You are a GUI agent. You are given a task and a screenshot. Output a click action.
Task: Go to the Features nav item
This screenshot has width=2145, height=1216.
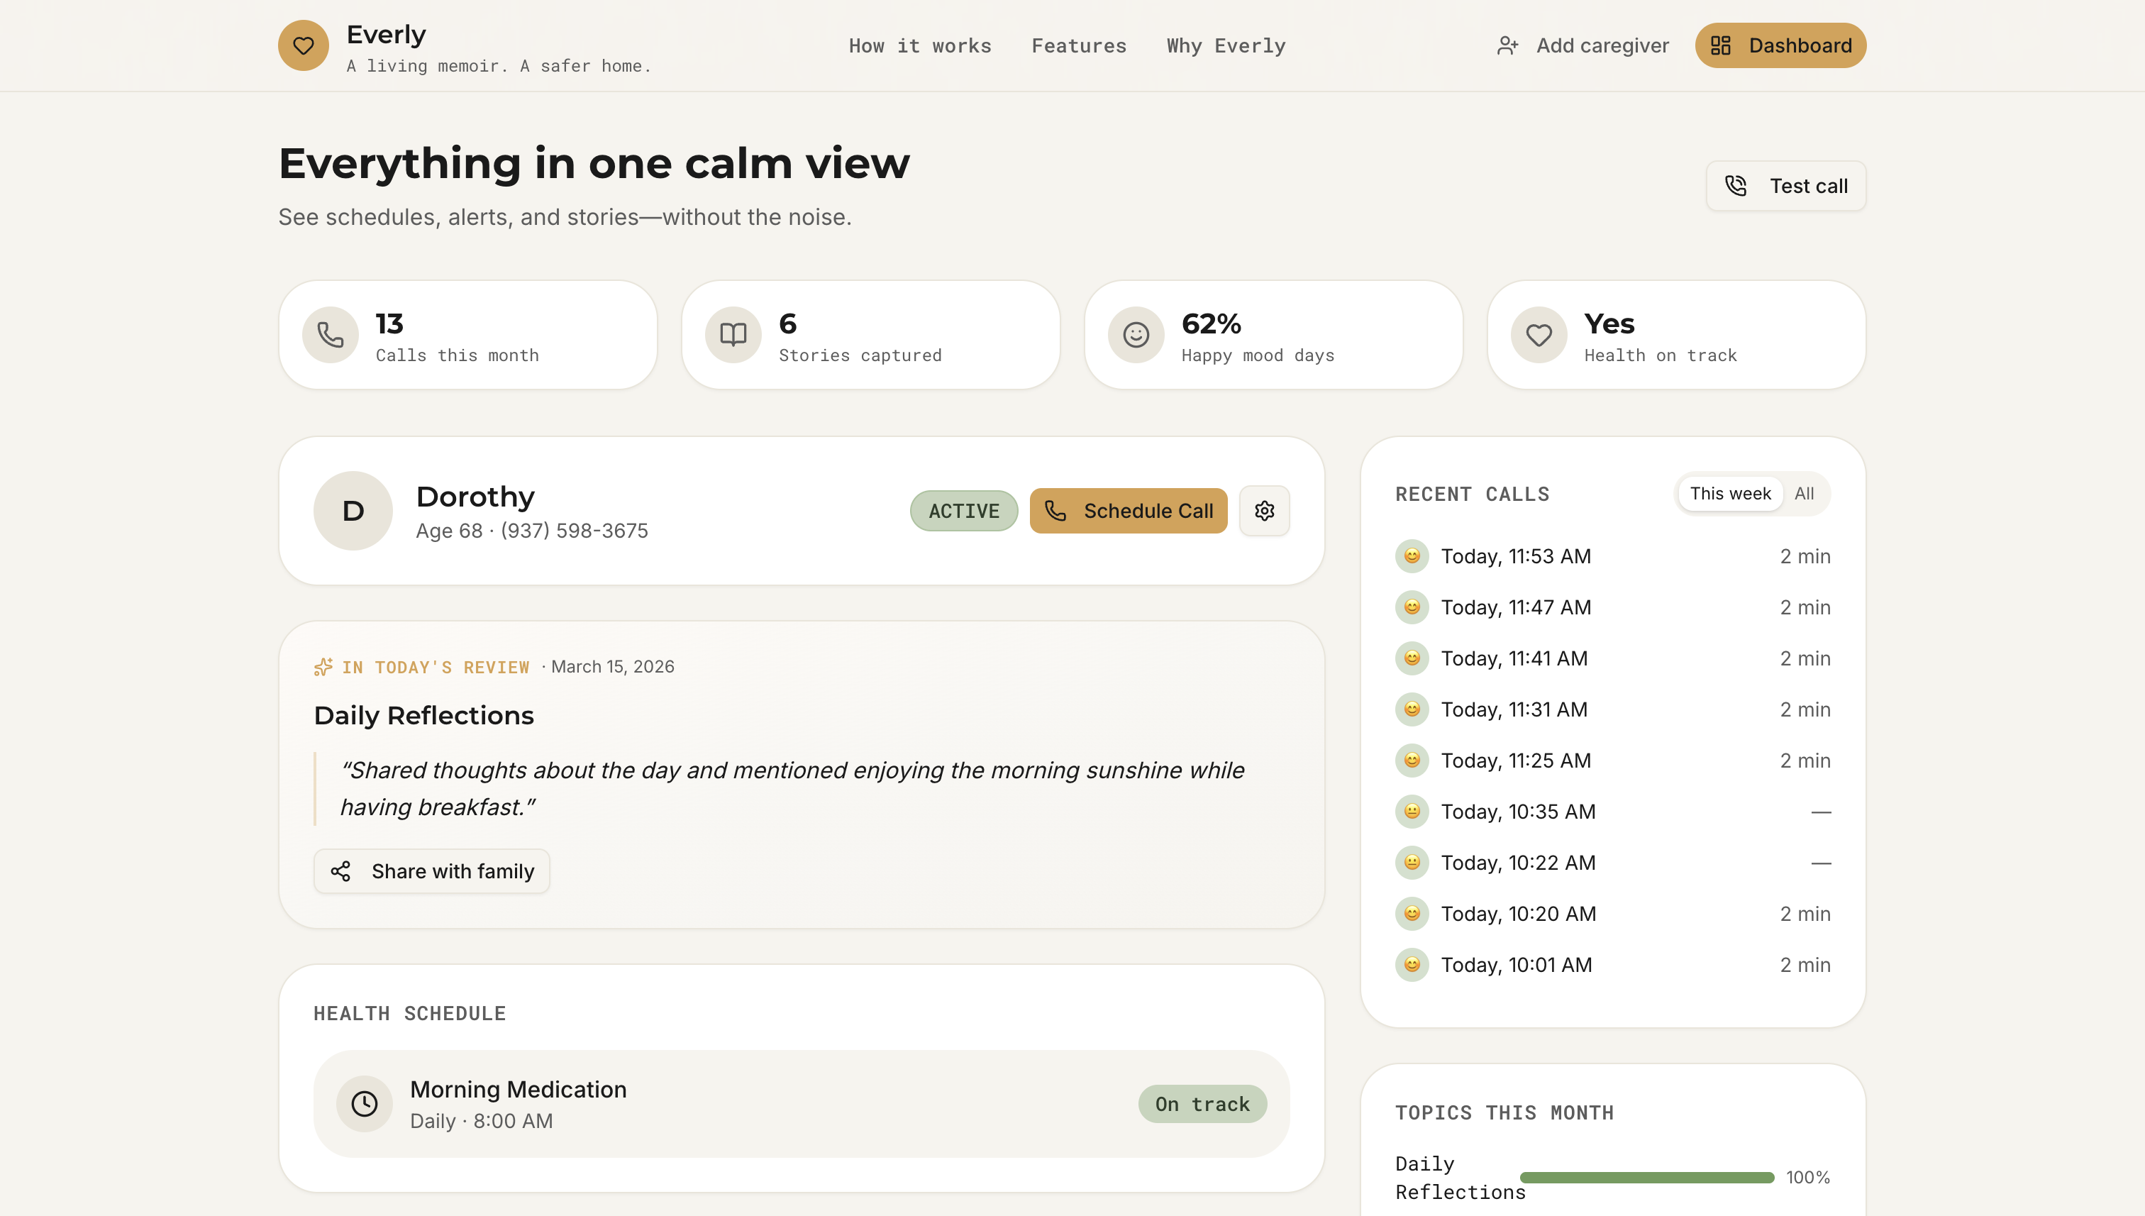(x=1079, y=46)
